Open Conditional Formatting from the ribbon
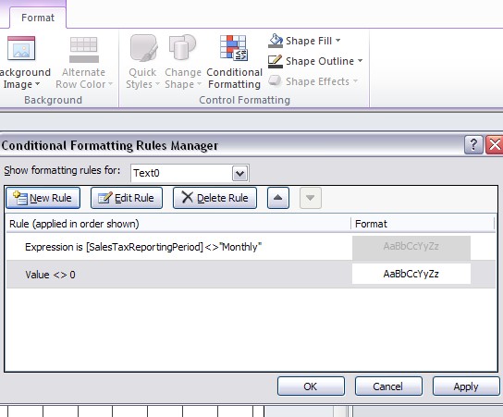This screenshot has height=417, width=503. coord(234,62)
